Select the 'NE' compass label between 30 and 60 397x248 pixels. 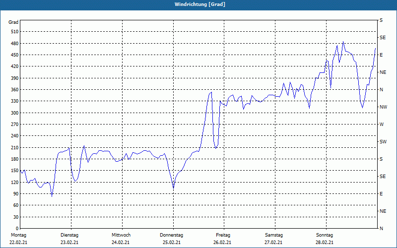pos(383,211)
